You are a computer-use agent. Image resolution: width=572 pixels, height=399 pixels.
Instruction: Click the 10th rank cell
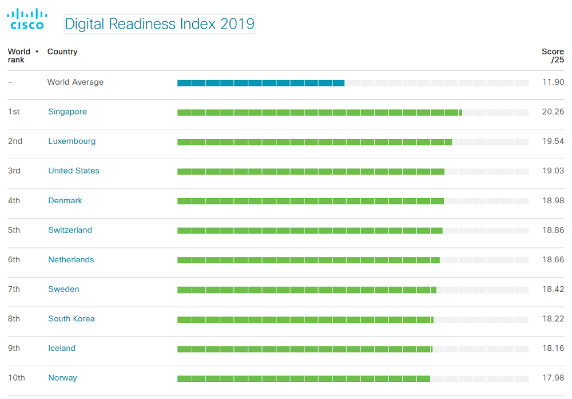pyautogui.click(x=17, y=378)
